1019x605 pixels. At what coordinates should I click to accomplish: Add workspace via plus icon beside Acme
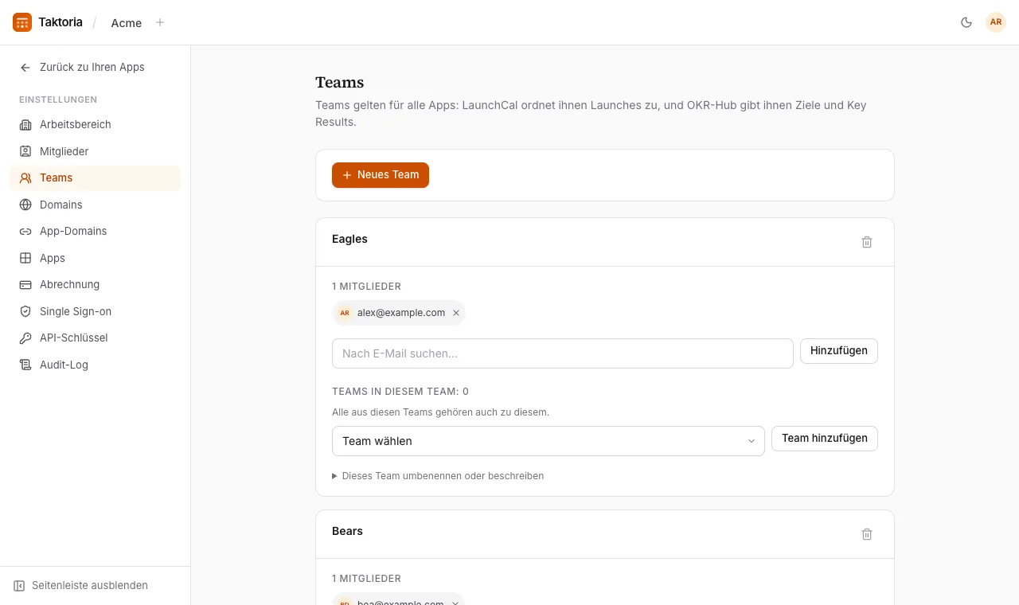point(160,22)
